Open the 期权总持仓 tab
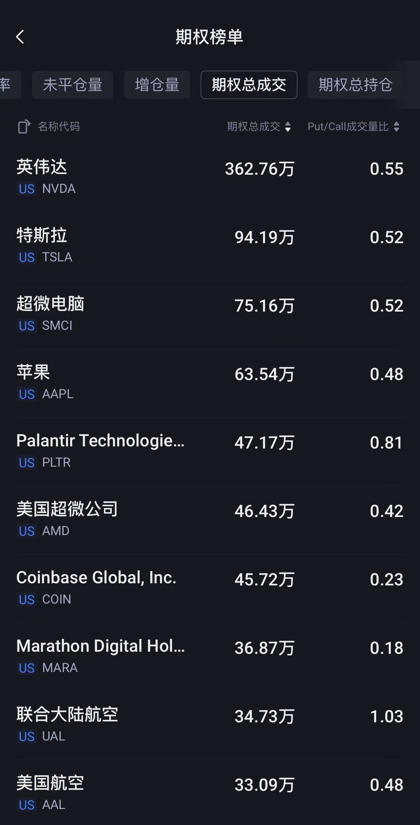Image resolution: width=420 pixels, height=825 pixels. click(x=355, y=85)
